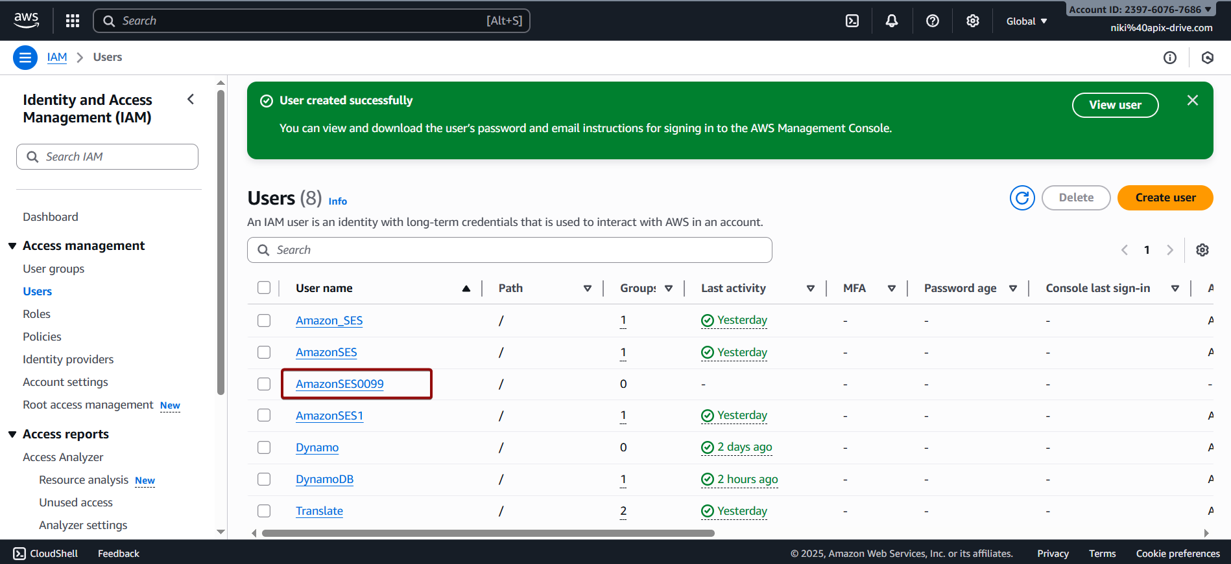Open the help question mark menu
This screenshot has width=1231, height=564.
[x=932, y=21]
